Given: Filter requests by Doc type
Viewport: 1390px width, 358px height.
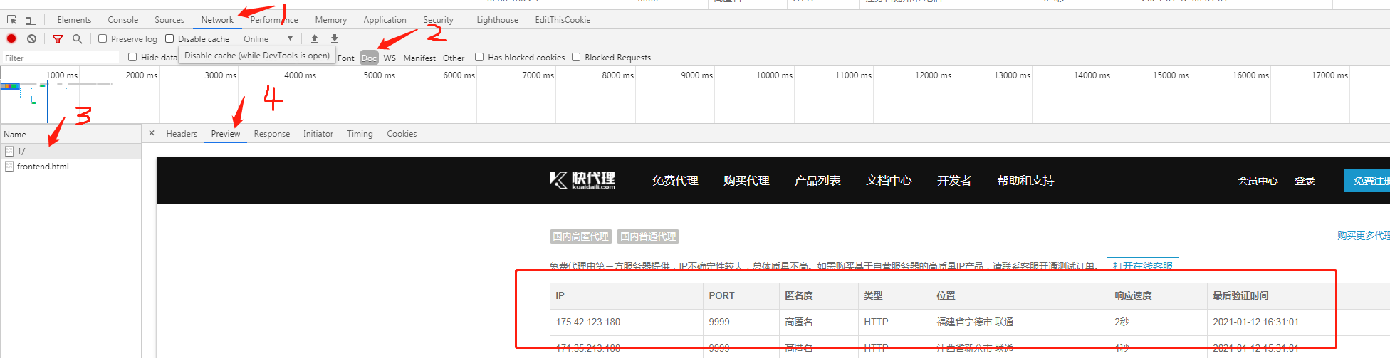Looking at the screenshot, I should [369, 58].
